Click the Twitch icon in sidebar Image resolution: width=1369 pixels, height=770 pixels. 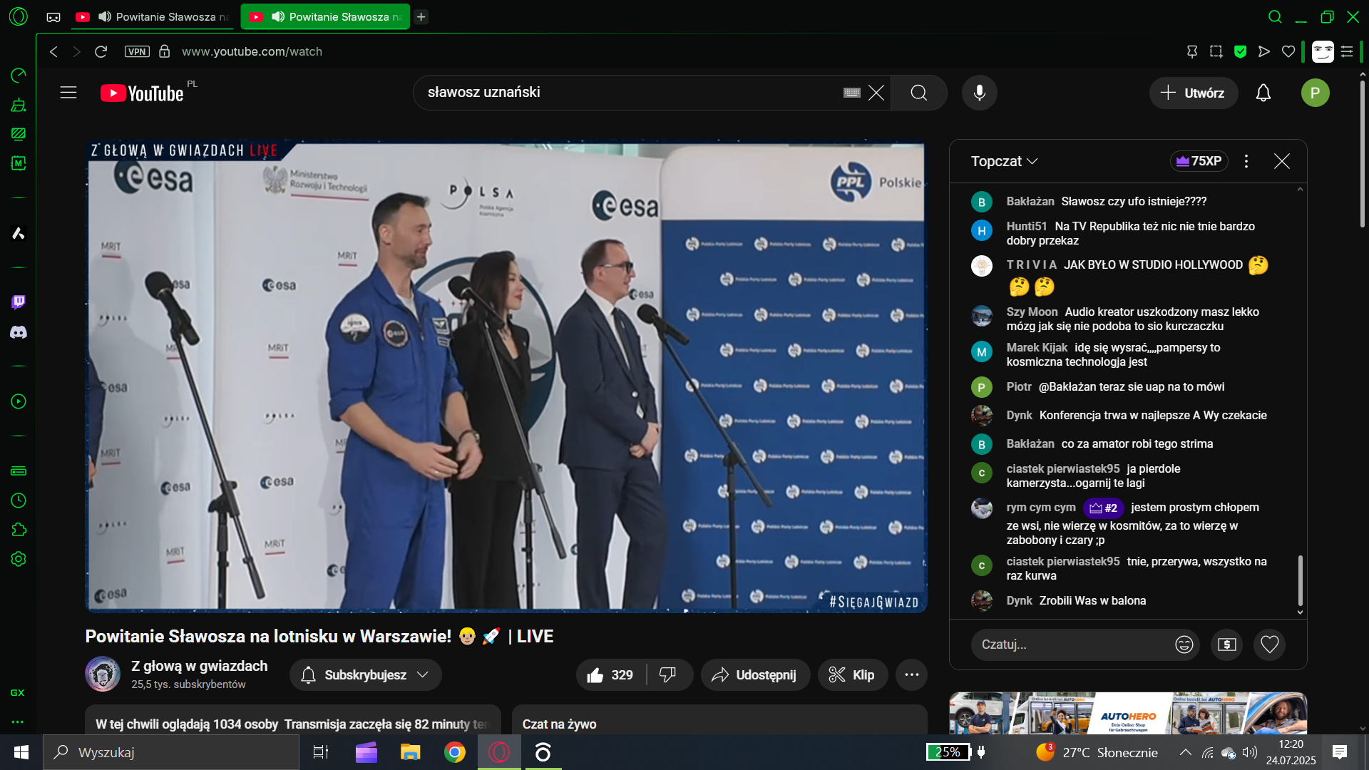(x=19, y=302)
